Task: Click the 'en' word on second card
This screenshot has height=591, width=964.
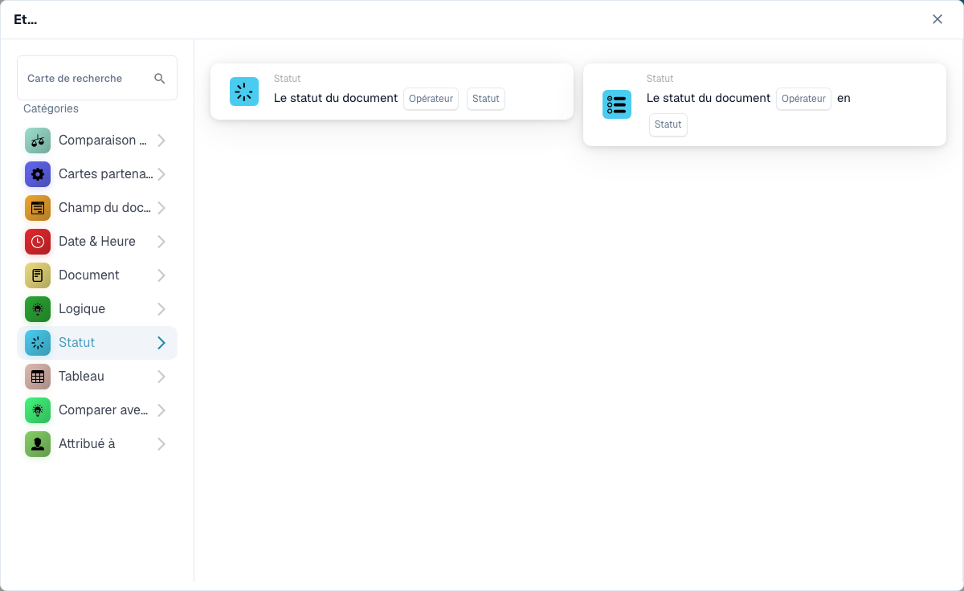Action: (x=843, y=98)
